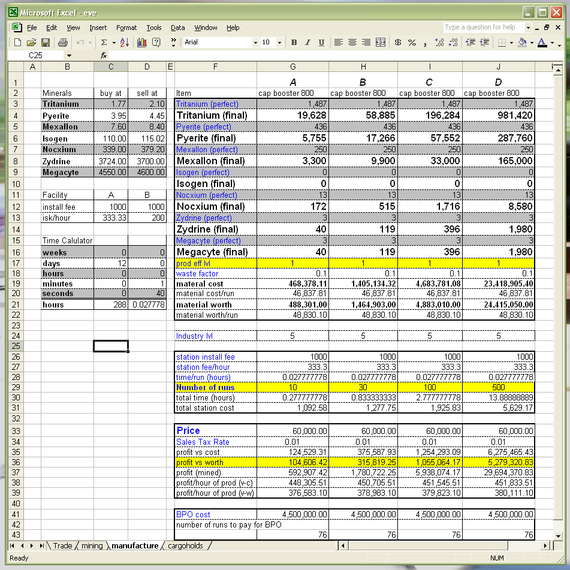
Task: Select row 29 header
Action: click(16, 387)
